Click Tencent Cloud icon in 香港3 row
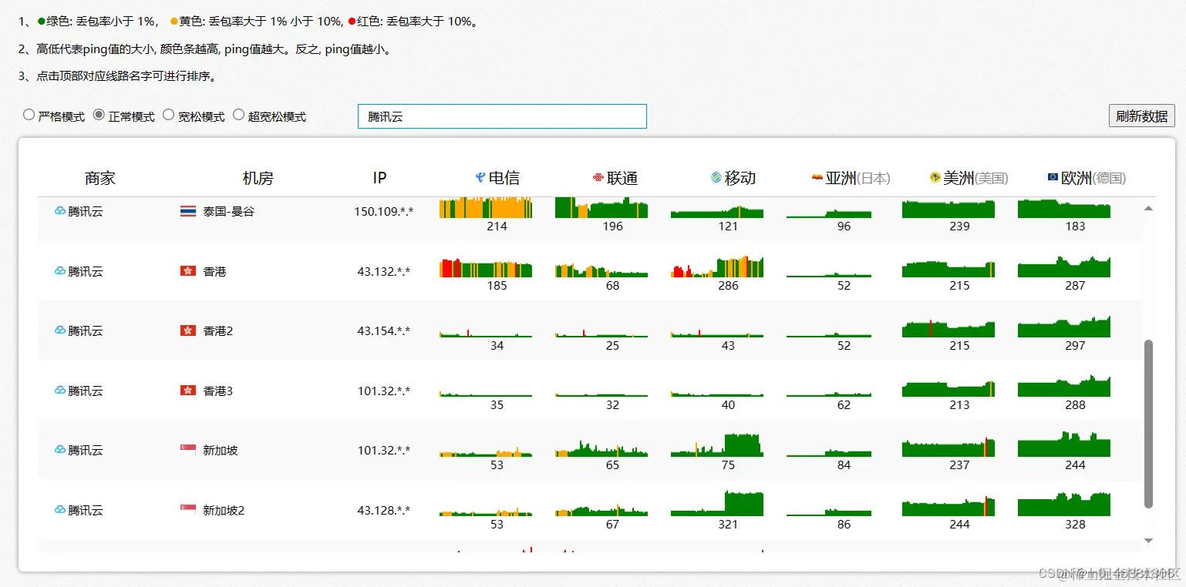 [60, 390]
